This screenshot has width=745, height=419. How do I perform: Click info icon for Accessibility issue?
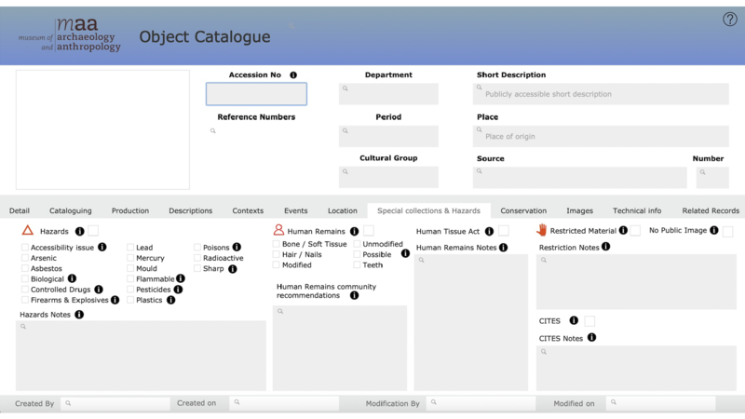[102, 247]
